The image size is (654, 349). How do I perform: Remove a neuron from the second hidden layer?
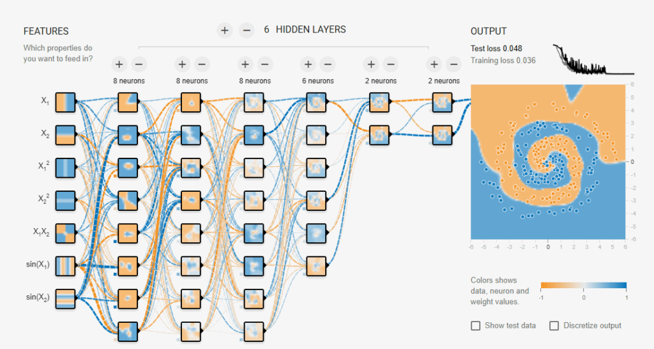coord(202,65)
